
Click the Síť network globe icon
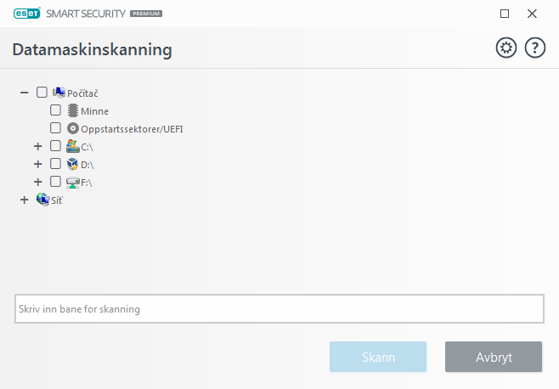(42, 200)
